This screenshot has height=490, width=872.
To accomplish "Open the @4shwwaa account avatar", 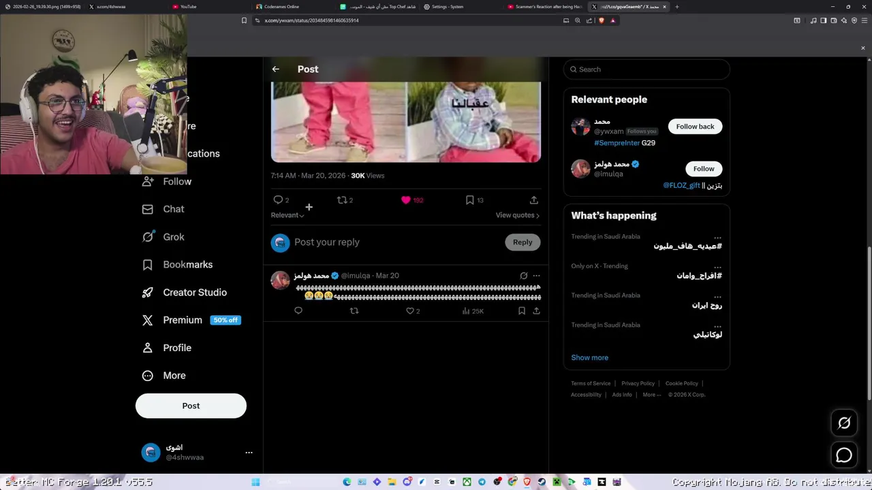I will pyautogui.click(x=151, y=452).
